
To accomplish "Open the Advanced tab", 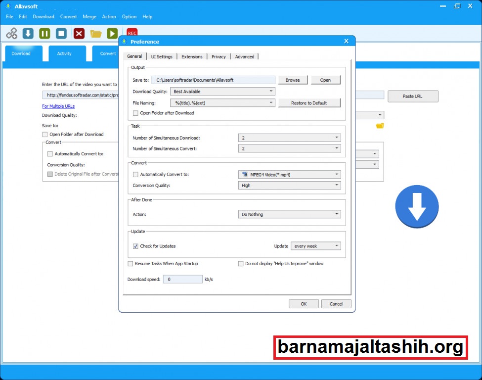I will 245,56.
